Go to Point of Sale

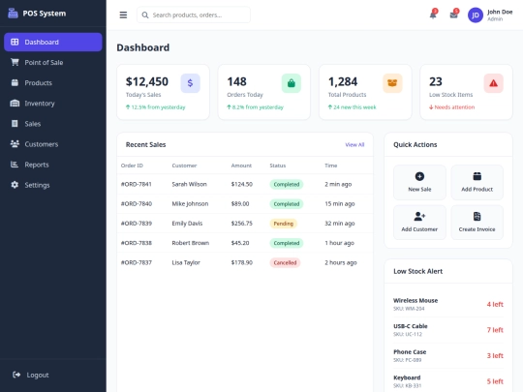[53, 62]
